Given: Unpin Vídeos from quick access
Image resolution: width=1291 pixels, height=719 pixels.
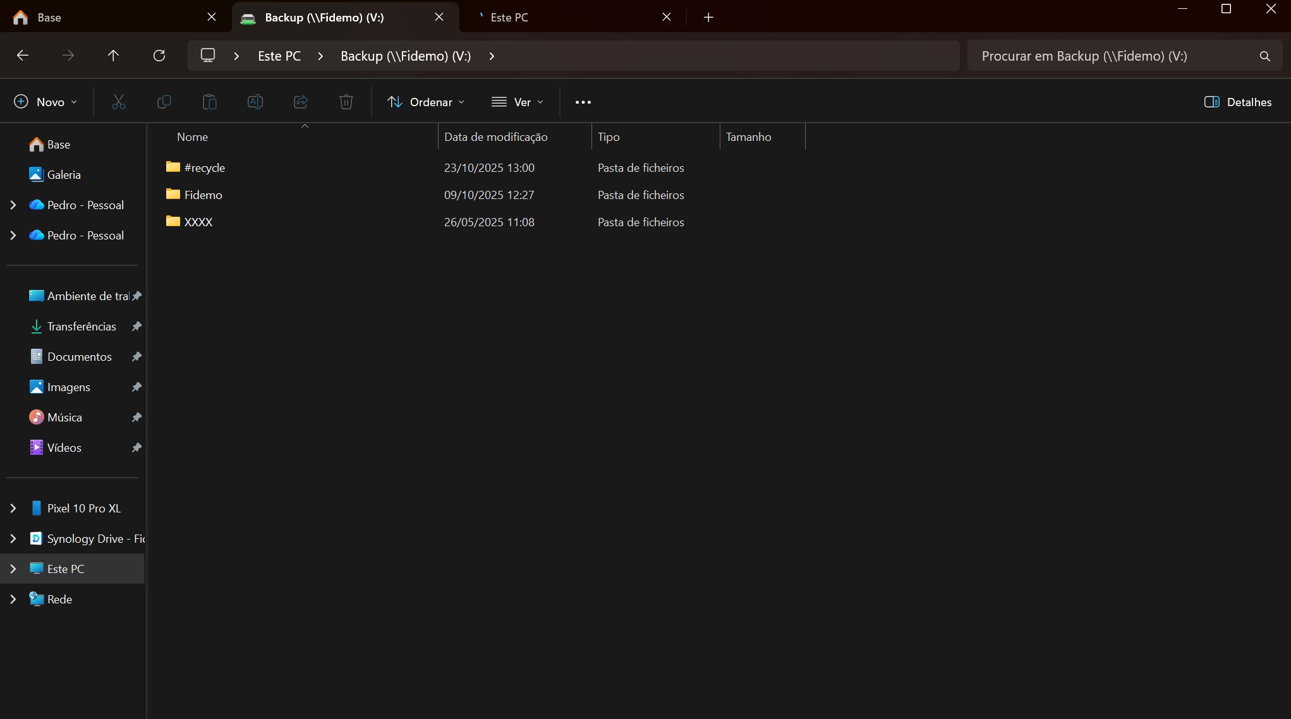Looking at the screenshot, I should (136, 447).
